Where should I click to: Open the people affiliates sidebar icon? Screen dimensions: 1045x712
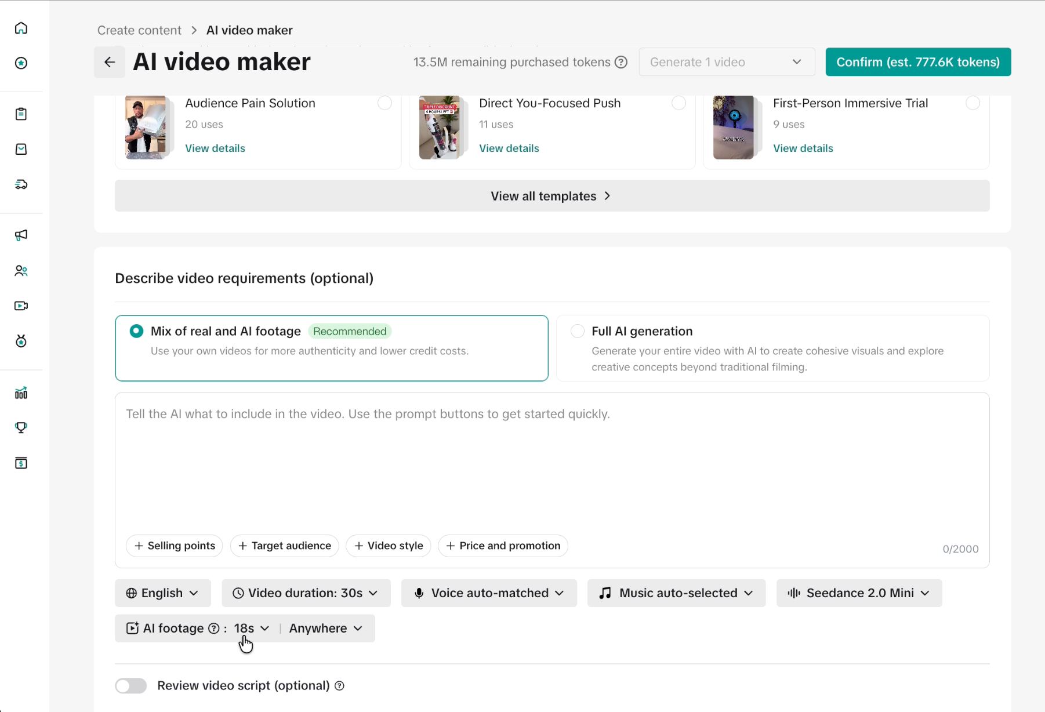point(21,271)
